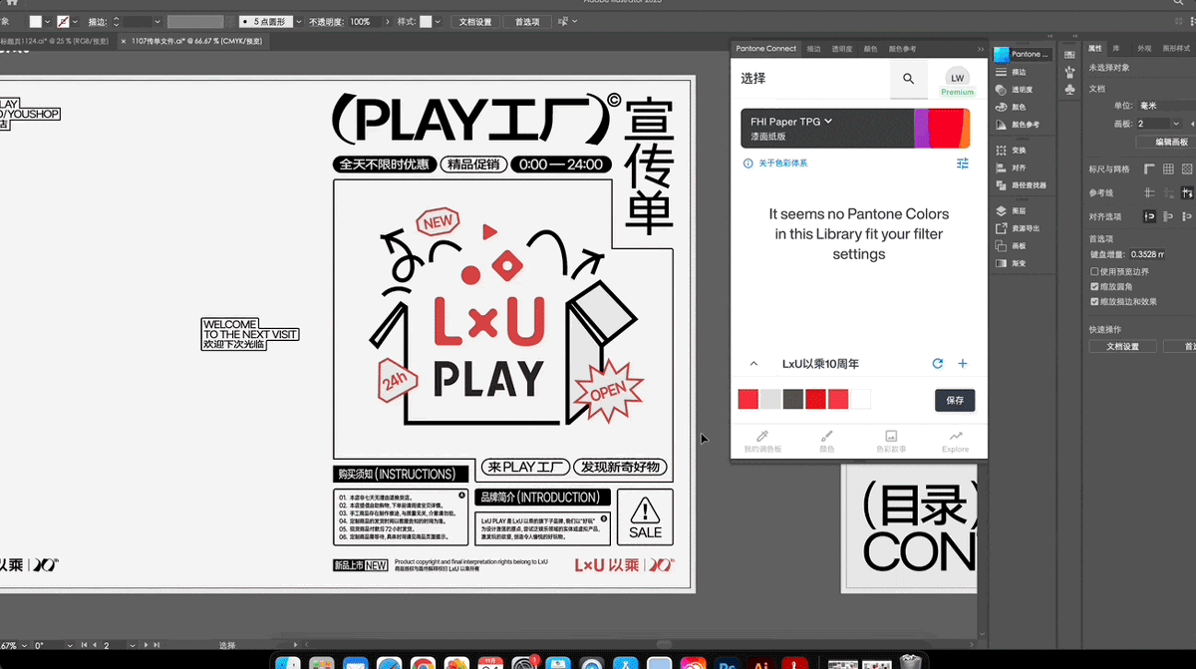1196x669 pixels.
Task: Click the 保存 button in Pantone Connect
Action: pyautogui.click(x=954, y=400)
